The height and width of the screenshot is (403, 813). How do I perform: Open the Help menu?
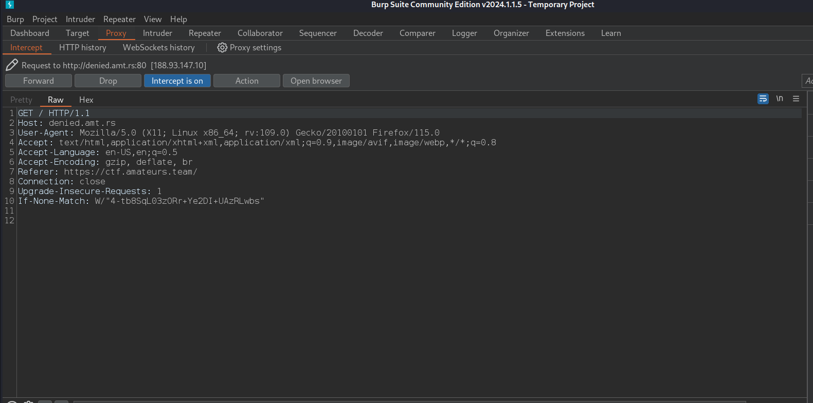(178, 19)
